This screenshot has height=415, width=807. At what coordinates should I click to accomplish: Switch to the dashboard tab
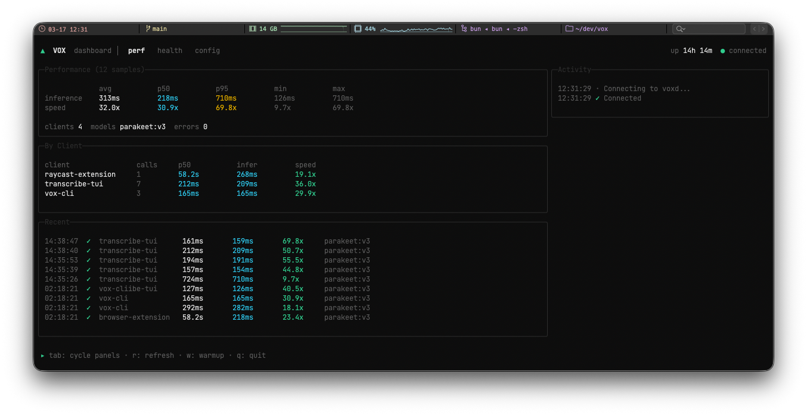coord(92,51)
